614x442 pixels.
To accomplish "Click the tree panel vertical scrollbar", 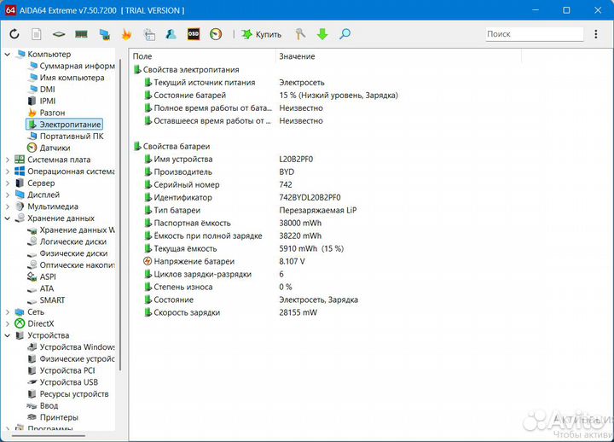I will pos(120,214).
